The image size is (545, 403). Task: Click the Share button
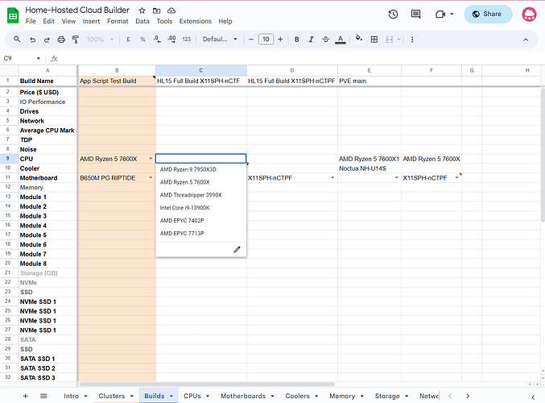tap(488, 15)
